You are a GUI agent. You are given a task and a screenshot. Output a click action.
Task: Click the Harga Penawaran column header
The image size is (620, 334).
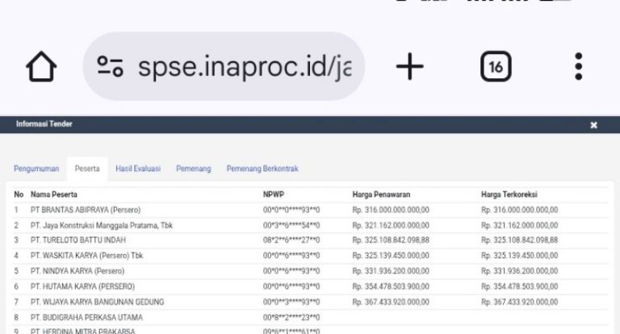(x=381, y=194)
